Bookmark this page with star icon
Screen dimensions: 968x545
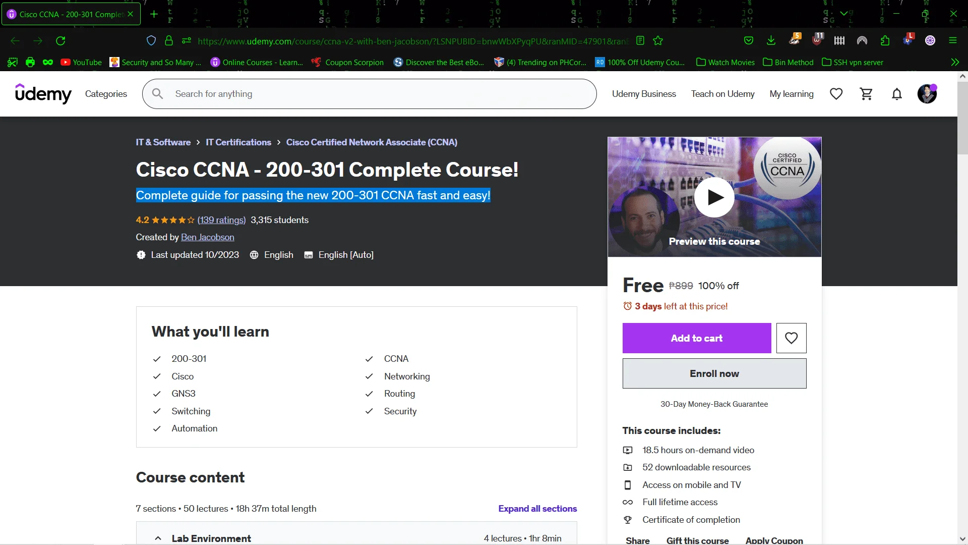pos(658,41)
